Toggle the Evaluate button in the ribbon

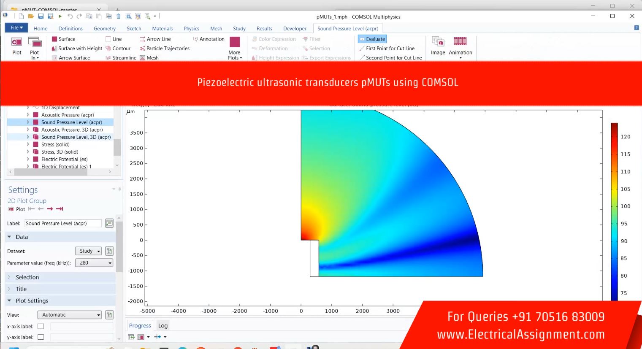(x=372, y=39)
